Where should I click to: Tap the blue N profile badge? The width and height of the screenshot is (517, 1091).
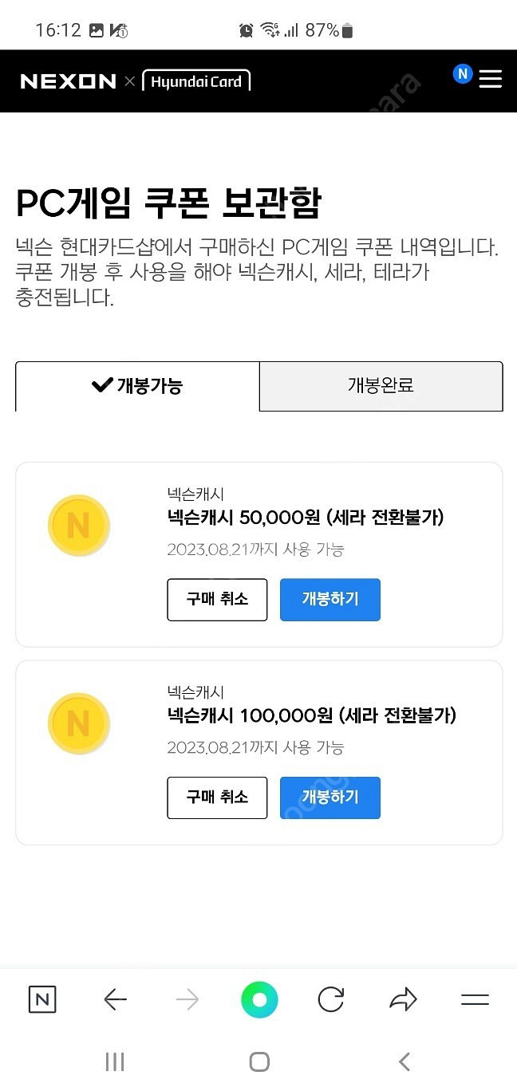coord(463,74)
